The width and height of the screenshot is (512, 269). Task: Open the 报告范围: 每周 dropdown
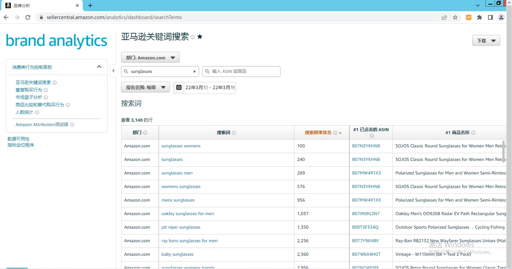145,87
